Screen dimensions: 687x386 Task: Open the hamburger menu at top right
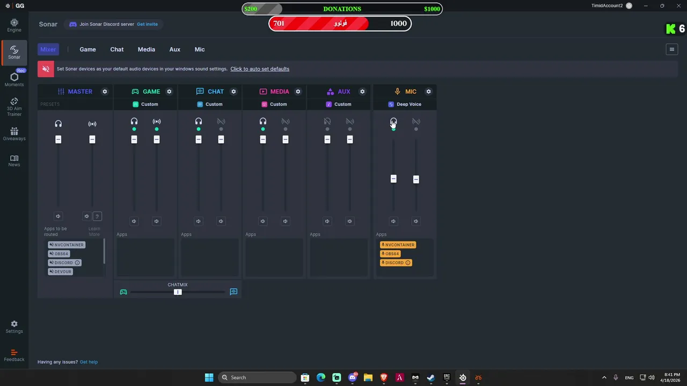671,49
